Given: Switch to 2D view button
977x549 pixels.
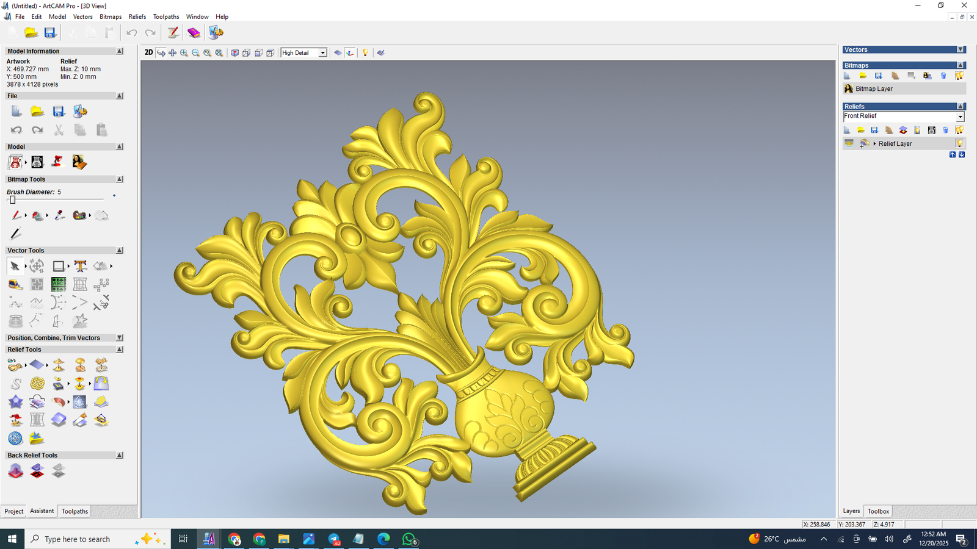Looking at the screenshot, I should point(148,52).
